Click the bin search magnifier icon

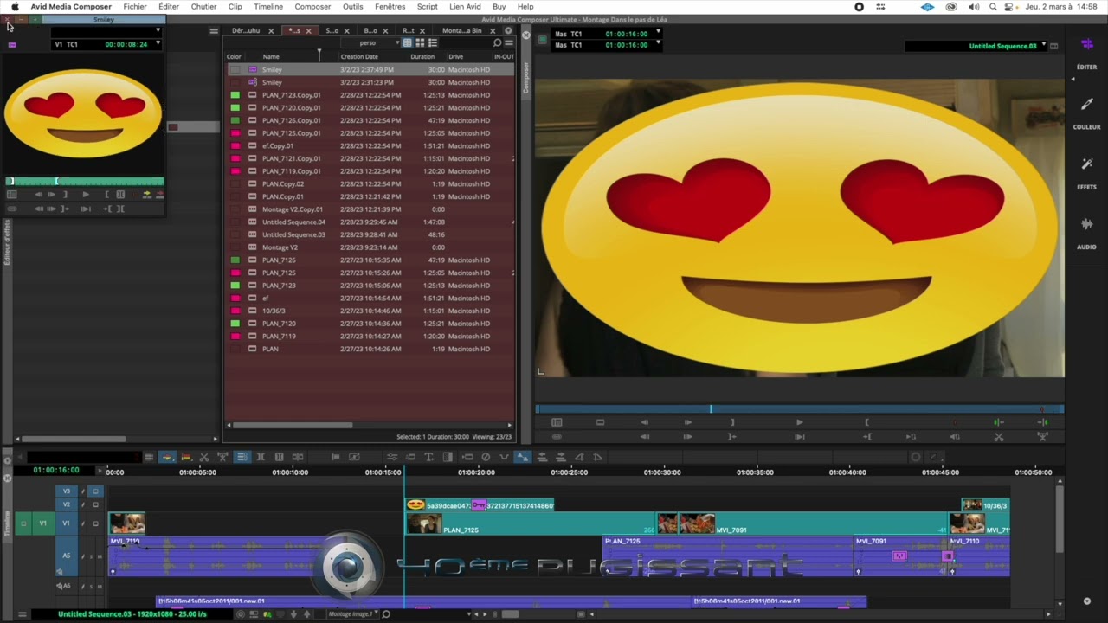tap(497, 42)
